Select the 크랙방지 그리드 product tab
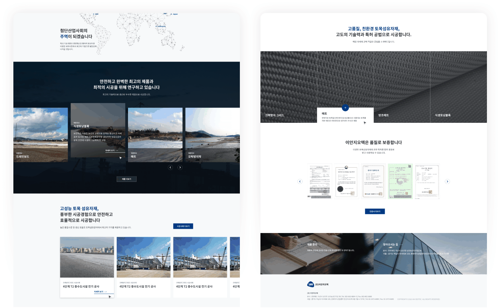Viewport: 501px width, 308px height. pos(275,115)
